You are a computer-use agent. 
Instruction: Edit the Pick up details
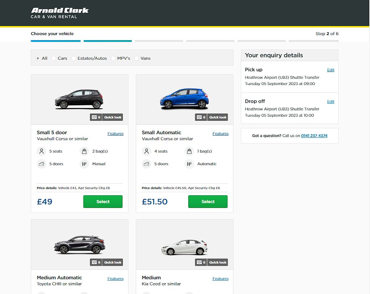pyautogui.click(x=330, y=70)
